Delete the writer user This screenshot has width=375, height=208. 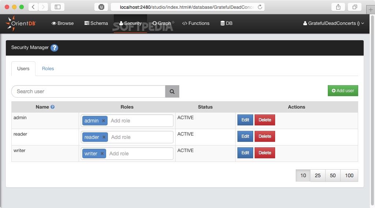pos(265,153)
